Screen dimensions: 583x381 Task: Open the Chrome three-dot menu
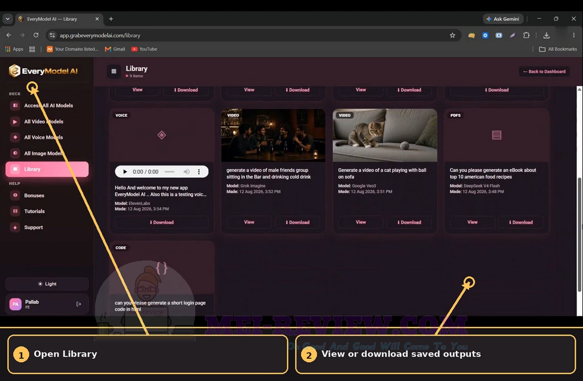tap(574, 35)
